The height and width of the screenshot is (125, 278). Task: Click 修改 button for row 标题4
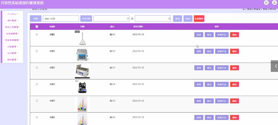coord(209,84)
